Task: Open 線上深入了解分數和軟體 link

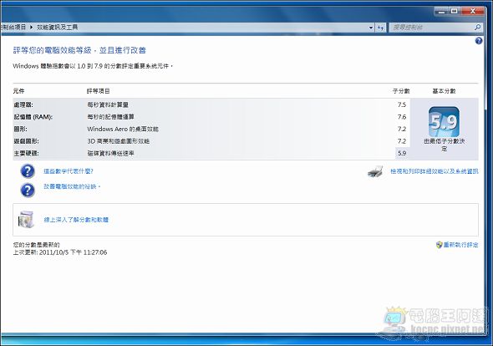Action: (x=76, y=220)
